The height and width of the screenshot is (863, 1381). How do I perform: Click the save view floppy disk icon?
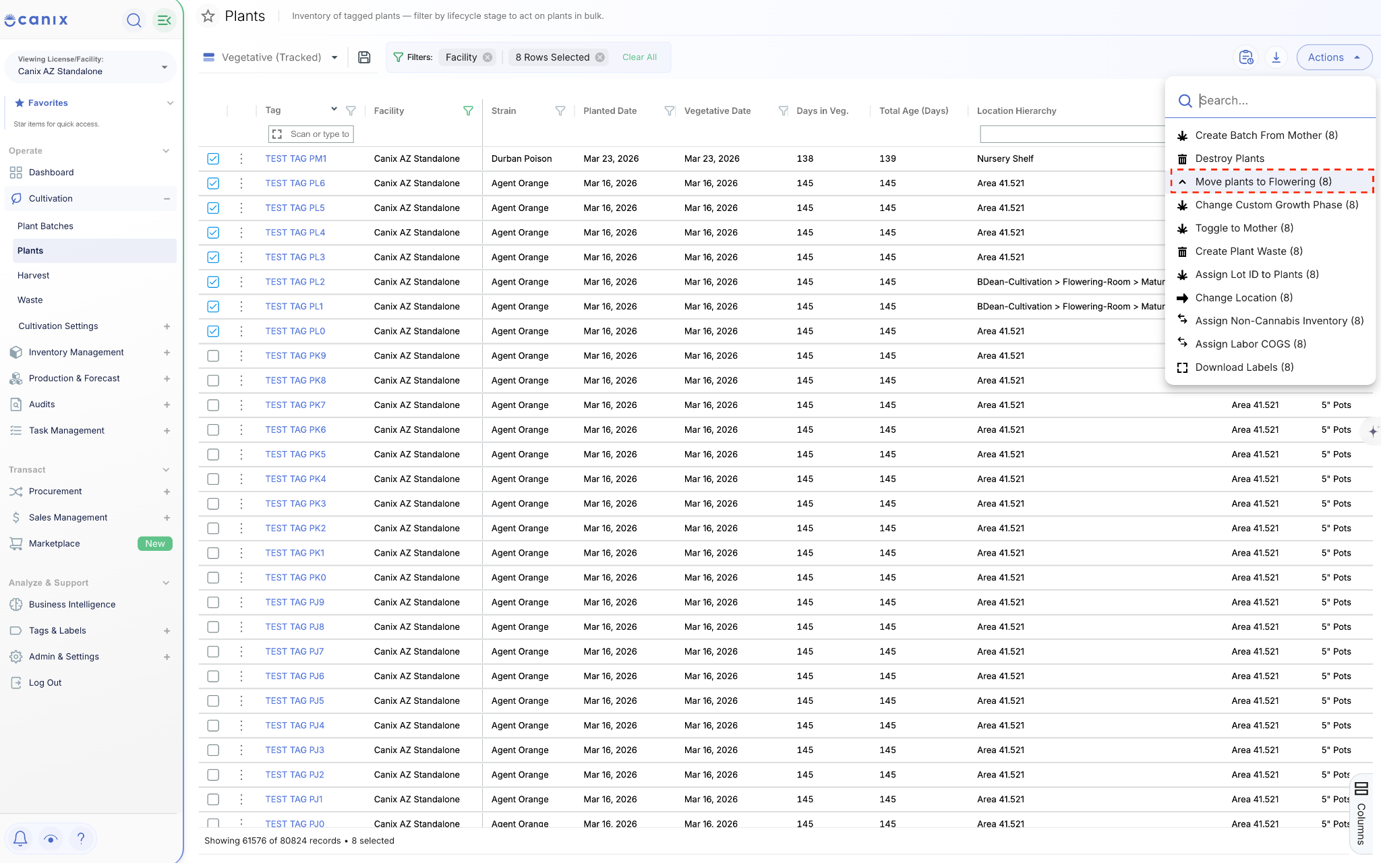click(364, 57)
